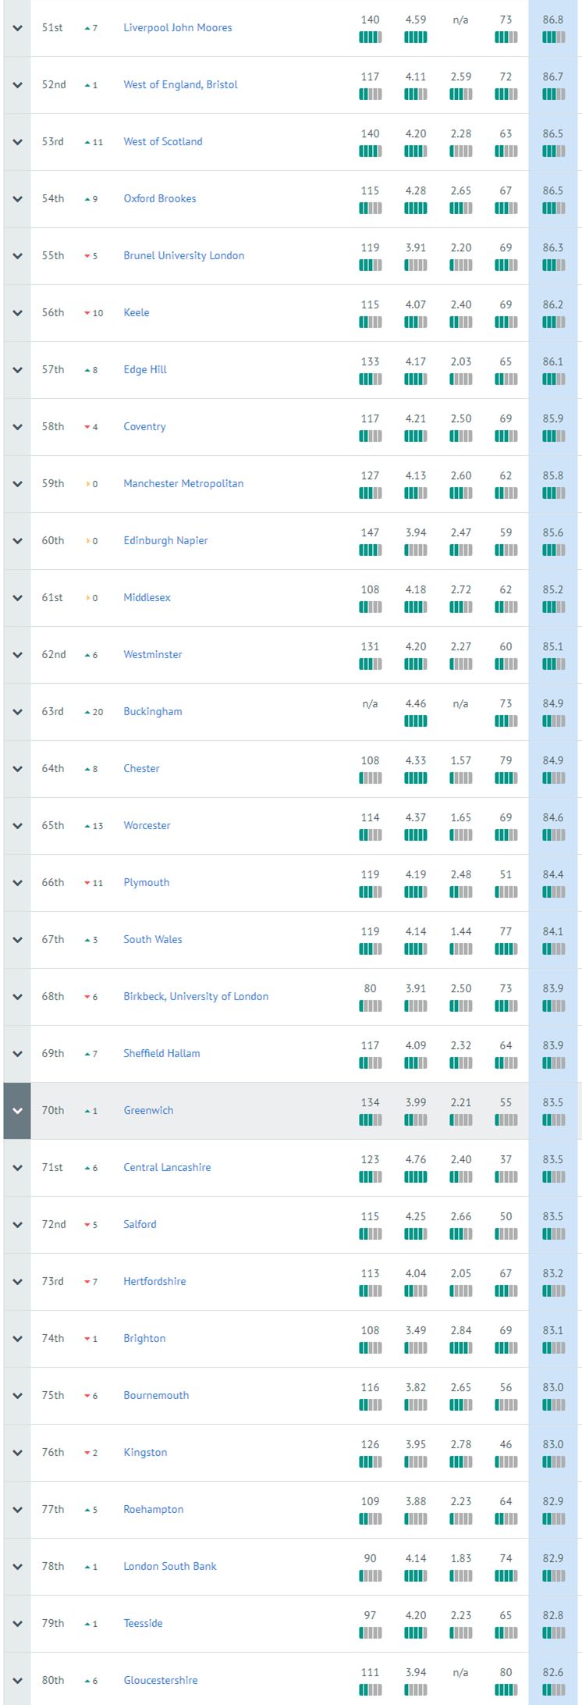Viewport: 582px width, 1705px height.
Task: Click the 80 value in the Gloucestershire row
Action: pyautogui.click(x=506, y=1672)
